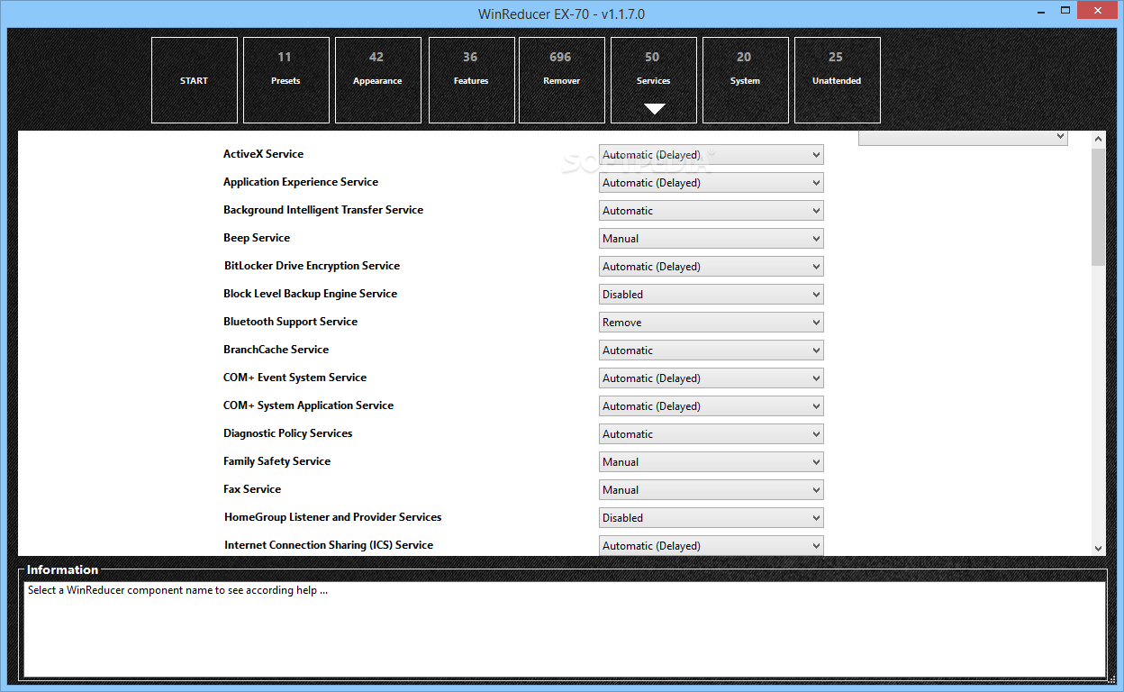The width and height of the screenshot is (1124, 692).
Task: Open COM+ Event System Service dropdown
Action: 712,378
